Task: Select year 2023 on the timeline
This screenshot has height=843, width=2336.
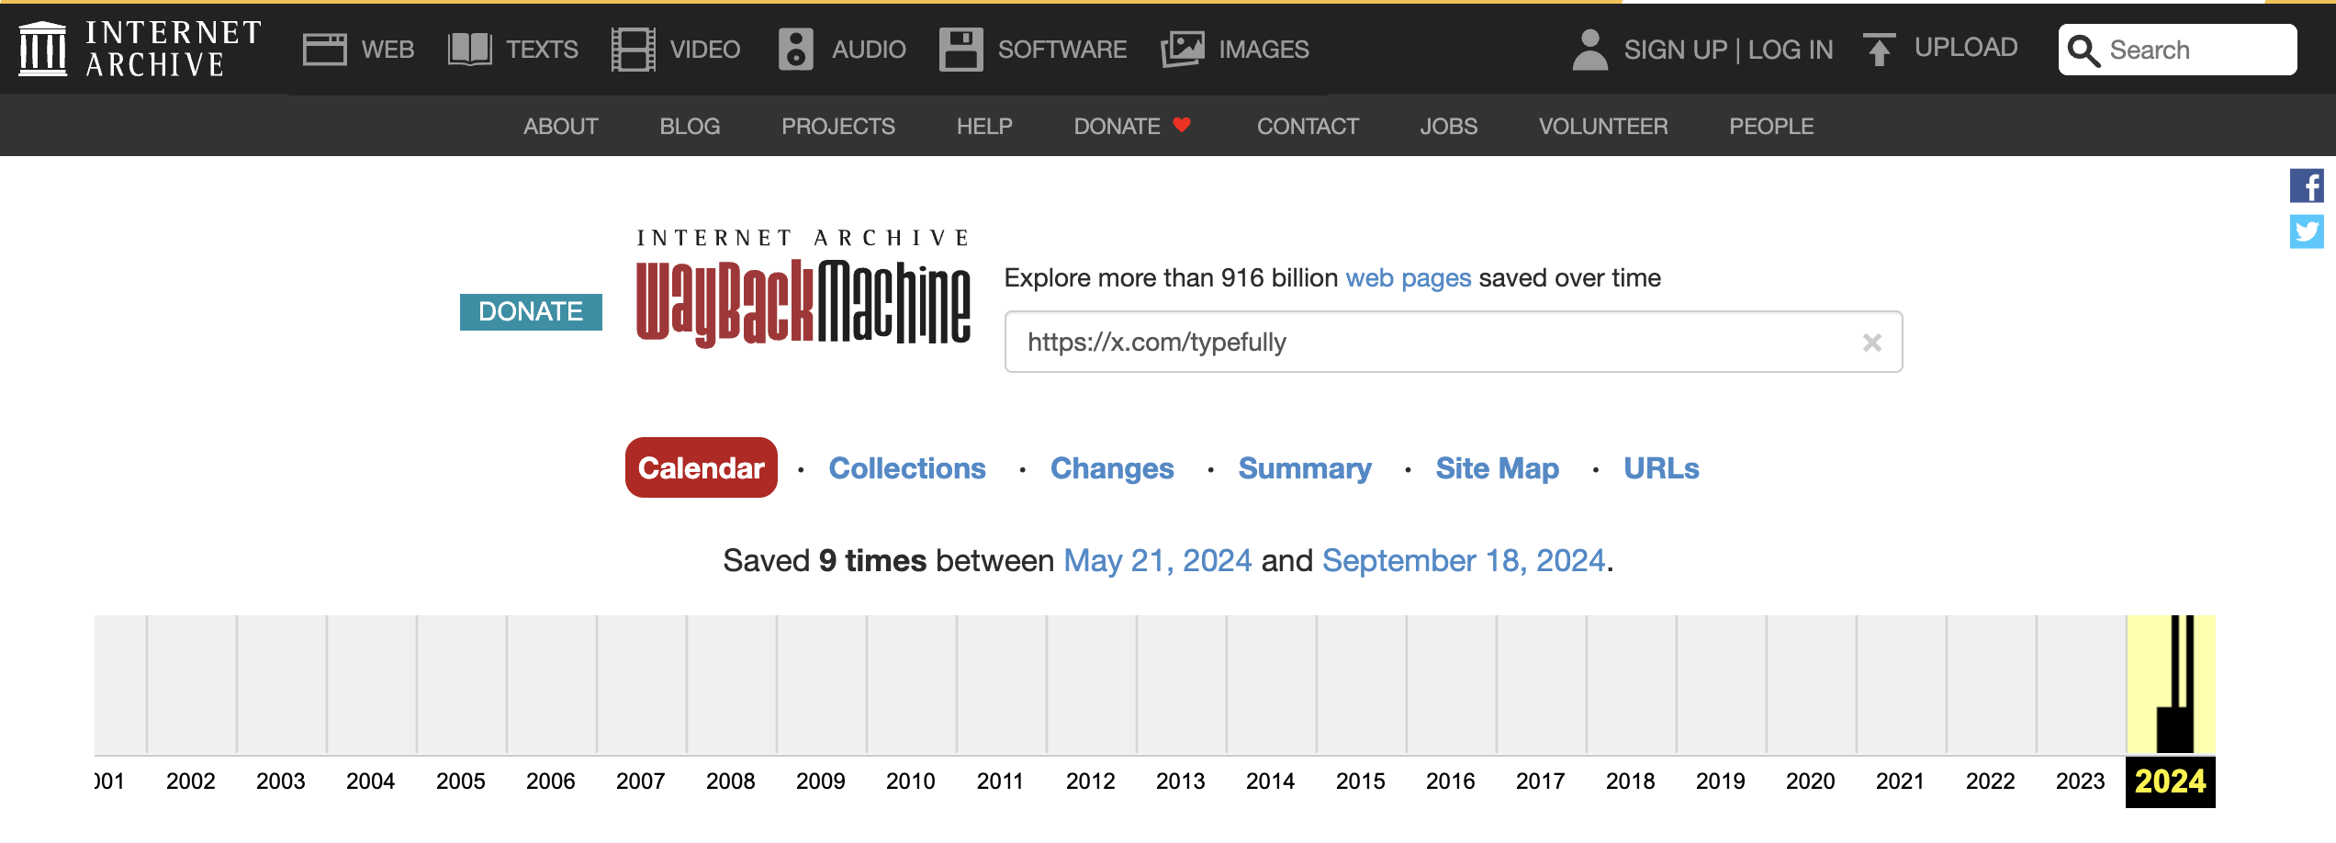Action: (x=2081, y=781)
